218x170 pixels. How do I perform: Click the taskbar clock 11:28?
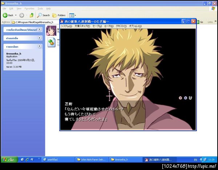click(x=211, y=160)
